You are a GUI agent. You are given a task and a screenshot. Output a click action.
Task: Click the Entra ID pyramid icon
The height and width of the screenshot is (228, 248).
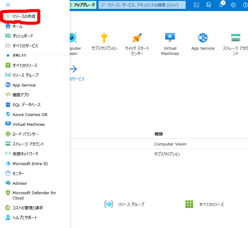click(8, 163)
